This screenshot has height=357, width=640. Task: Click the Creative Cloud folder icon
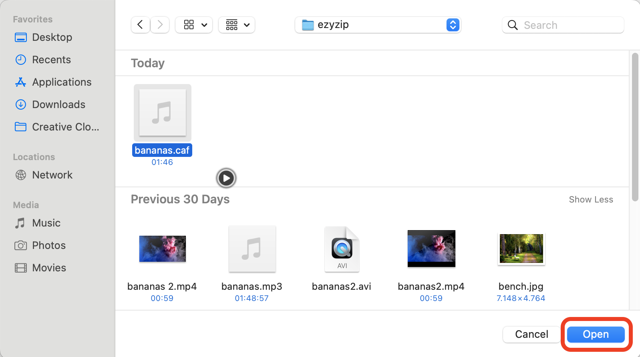click(x=21, y=127)
